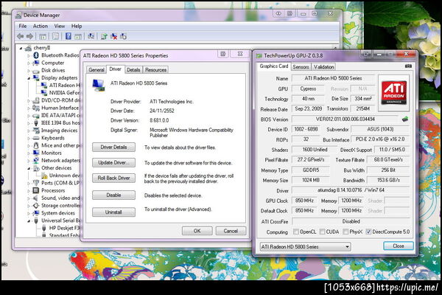Expand the Processors tree node
The width and height of the screenshot is (442, 295).
tap(29, 191)
